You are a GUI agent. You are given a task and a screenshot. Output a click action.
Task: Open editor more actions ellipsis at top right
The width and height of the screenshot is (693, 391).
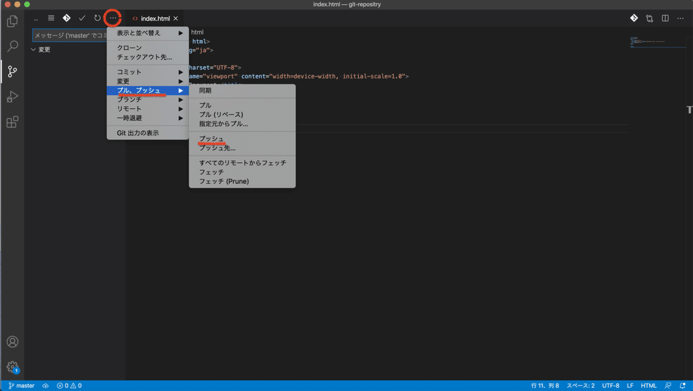(680, 18)
